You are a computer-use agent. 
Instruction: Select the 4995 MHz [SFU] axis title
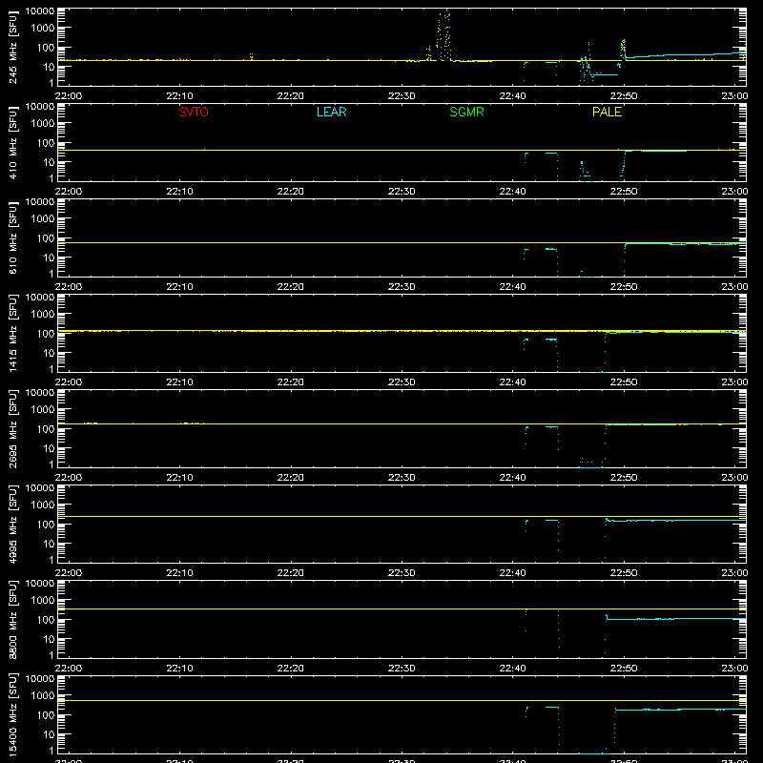coord(12,524)
